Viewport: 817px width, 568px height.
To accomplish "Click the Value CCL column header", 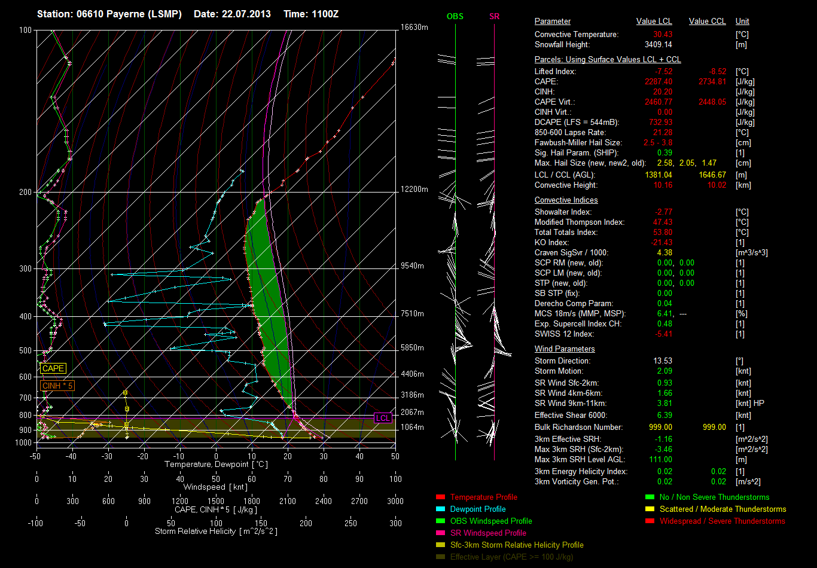I will 707,22.
